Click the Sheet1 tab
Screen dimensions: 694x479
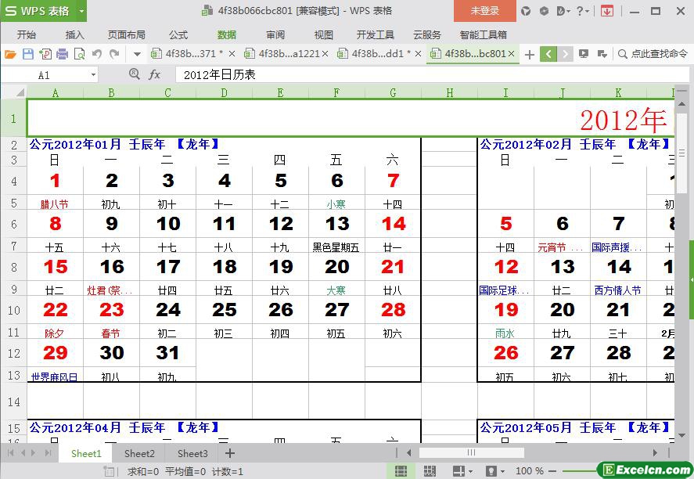pos(86,453)
